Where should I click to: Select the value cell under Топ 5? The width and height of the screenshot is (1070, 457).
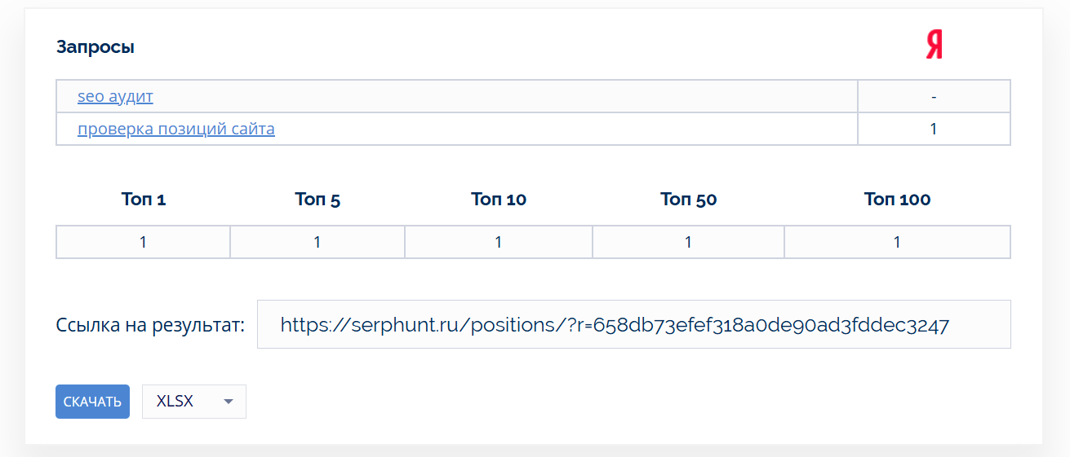pos(317,242)
